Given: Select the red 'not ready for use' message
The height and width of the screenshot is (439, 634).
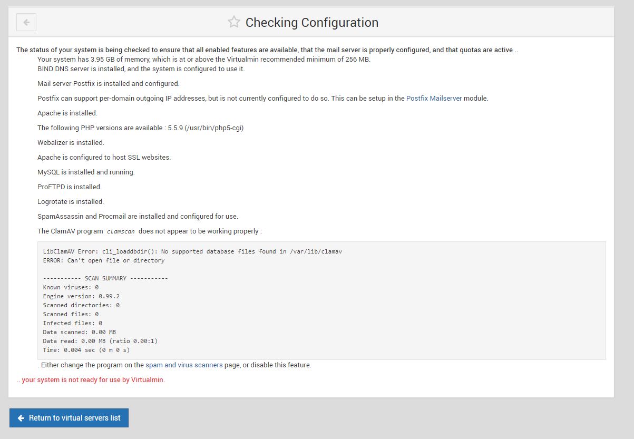Looking at the screenshot, I should 91,380.
